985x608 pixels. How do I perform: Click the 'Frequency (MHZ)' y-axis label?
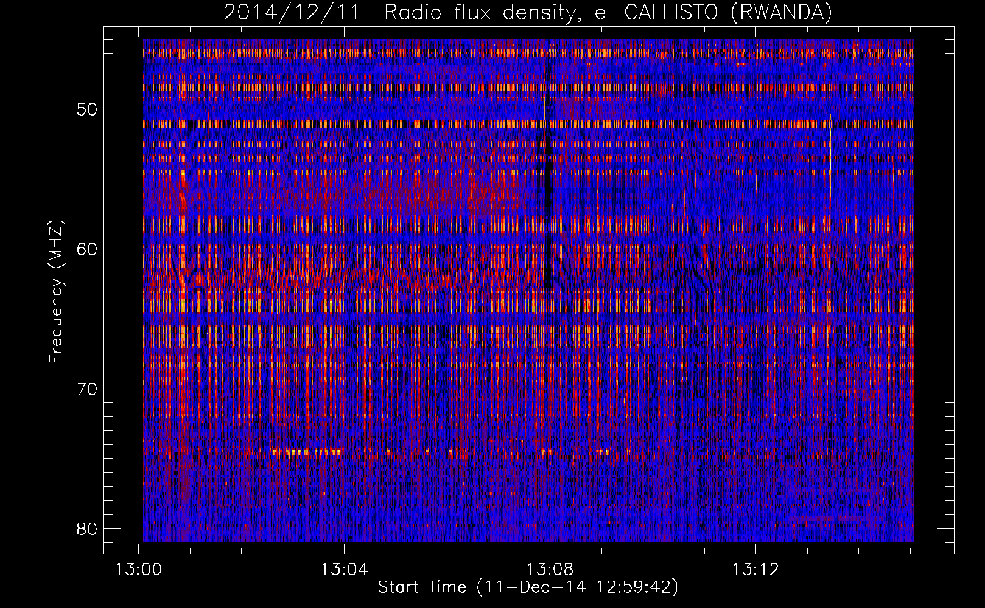tap(56, 292)
